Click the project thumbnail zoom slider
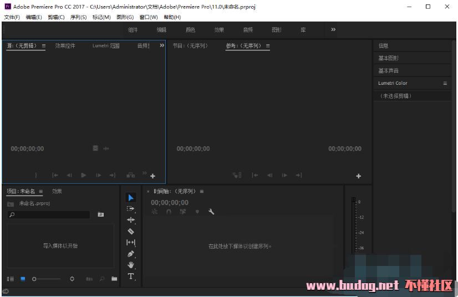The height and width of the screenshot is (297, 458). (x=47, y=279)
